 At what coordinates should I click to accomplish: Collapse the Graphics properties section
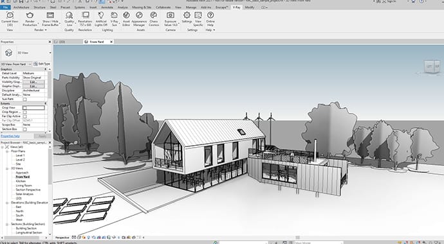pyautogui.click(x=45, y=69)
